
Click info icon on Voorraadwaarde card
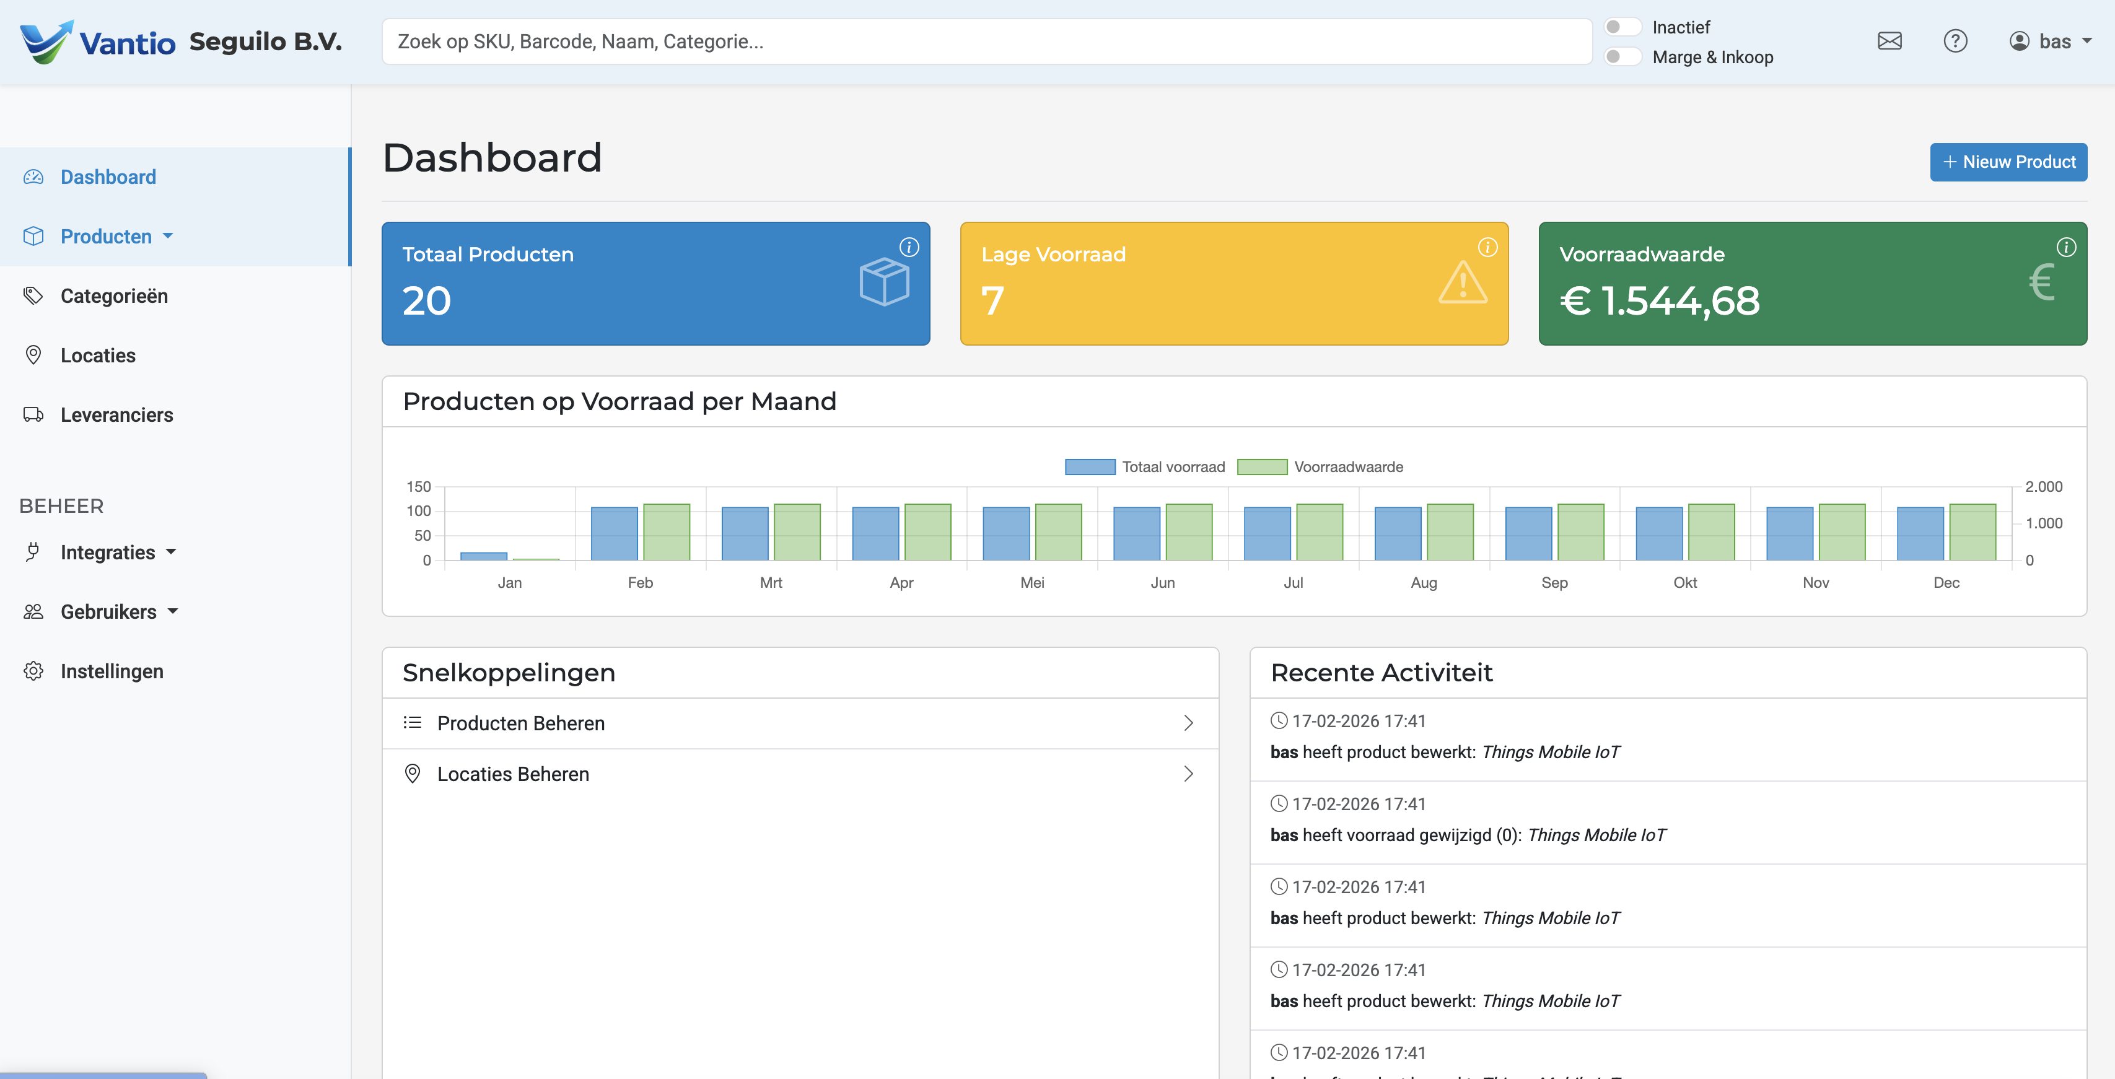pyautogui.click(x=2065, y=247)
